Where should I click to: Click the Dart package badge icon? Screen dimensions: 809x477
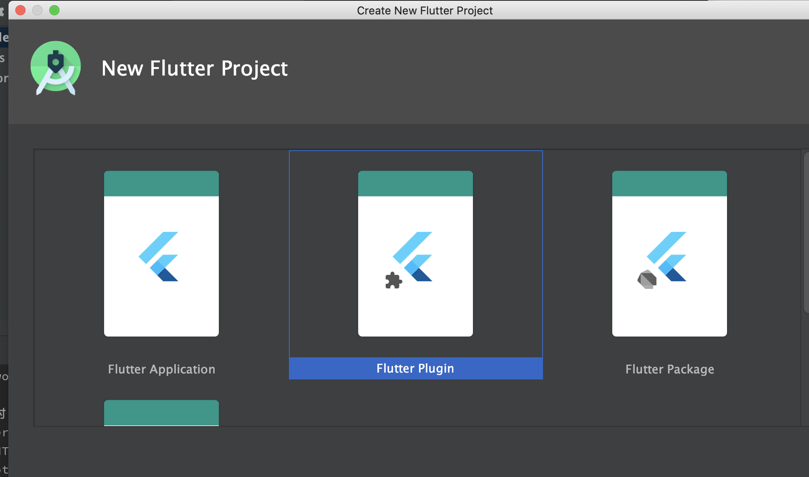647,279
